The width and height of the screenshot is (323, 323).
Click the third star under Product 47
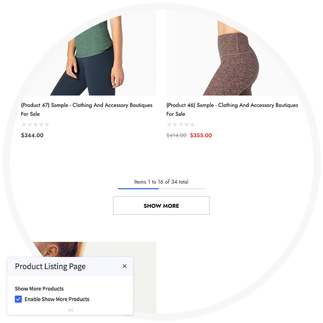click(36, 125)
